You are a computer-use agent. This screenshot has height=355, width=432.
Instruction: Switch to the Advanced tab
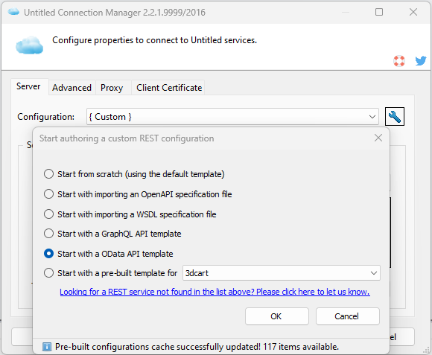72,88
